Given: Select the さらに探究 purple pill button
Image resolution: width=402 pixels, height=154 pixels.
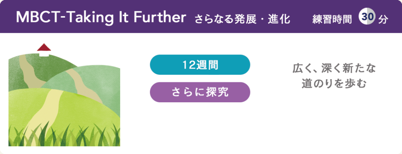Looking at the screenshot, I should [x=200, y=92].
